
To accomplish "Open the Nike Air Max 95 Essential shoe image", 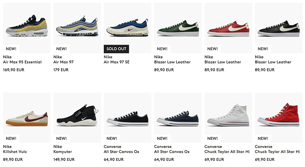I will click(27, 28).
